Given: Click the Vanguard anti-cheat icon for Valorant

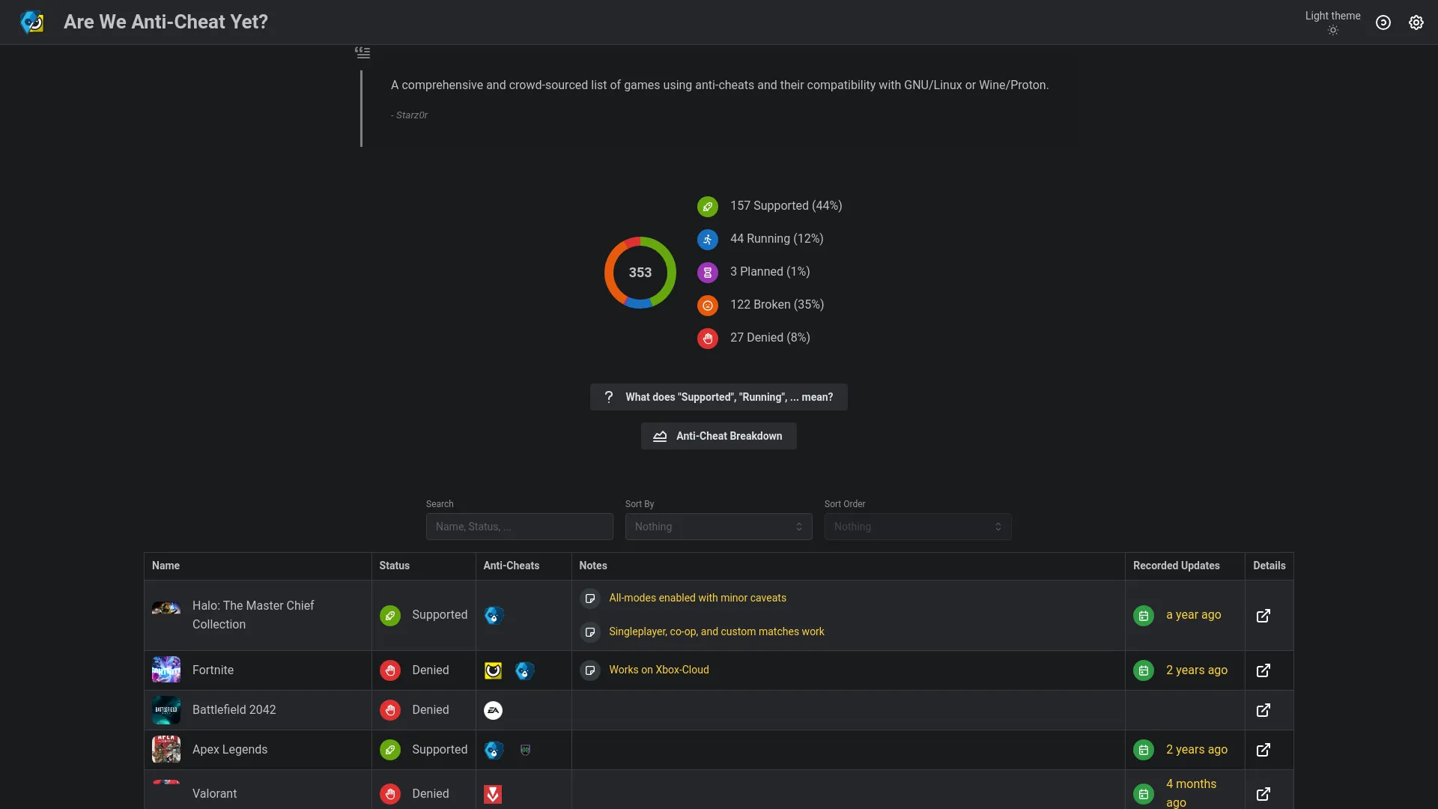Looking at the screenshot, I should [x=493, y=794].
